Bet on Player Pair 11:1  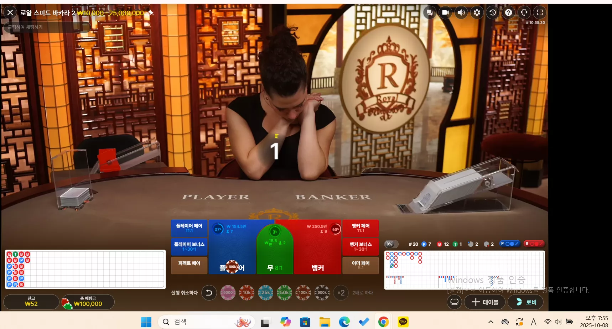coord(189,228)
